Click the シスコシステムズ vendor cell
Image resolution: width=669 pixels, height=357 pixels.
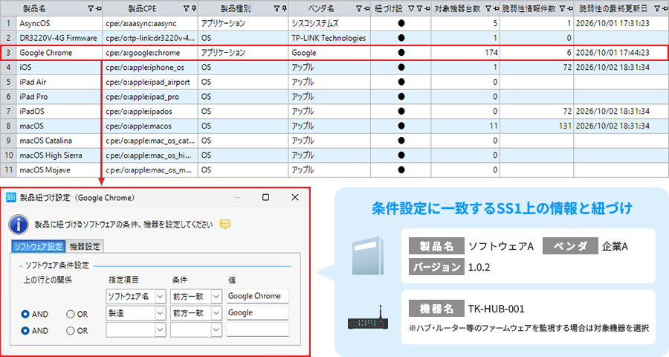(329, 24)
